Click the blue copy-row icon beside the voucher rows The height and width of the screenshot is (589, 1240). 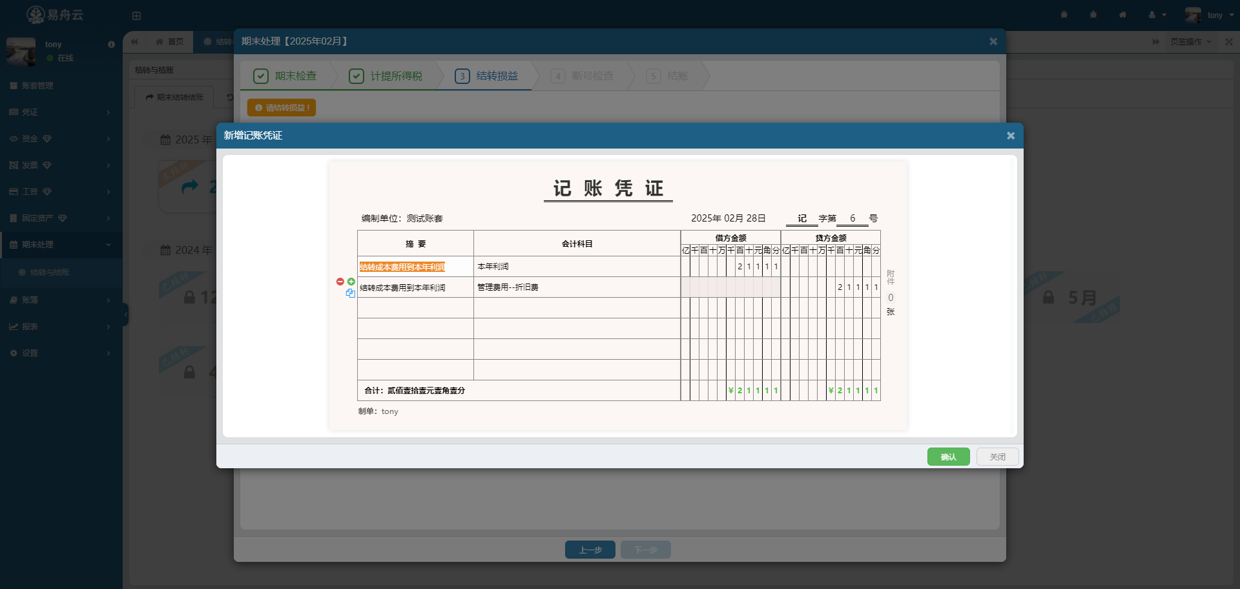tap(350, 293)
